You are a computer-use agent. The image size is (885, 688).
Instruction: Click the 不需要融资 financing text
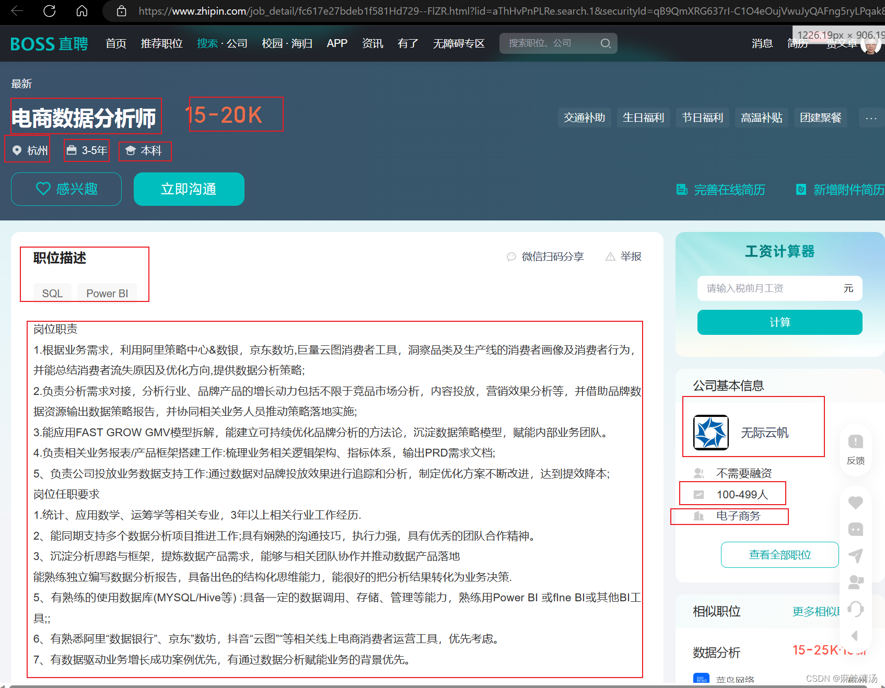click(x=744, y=473)
